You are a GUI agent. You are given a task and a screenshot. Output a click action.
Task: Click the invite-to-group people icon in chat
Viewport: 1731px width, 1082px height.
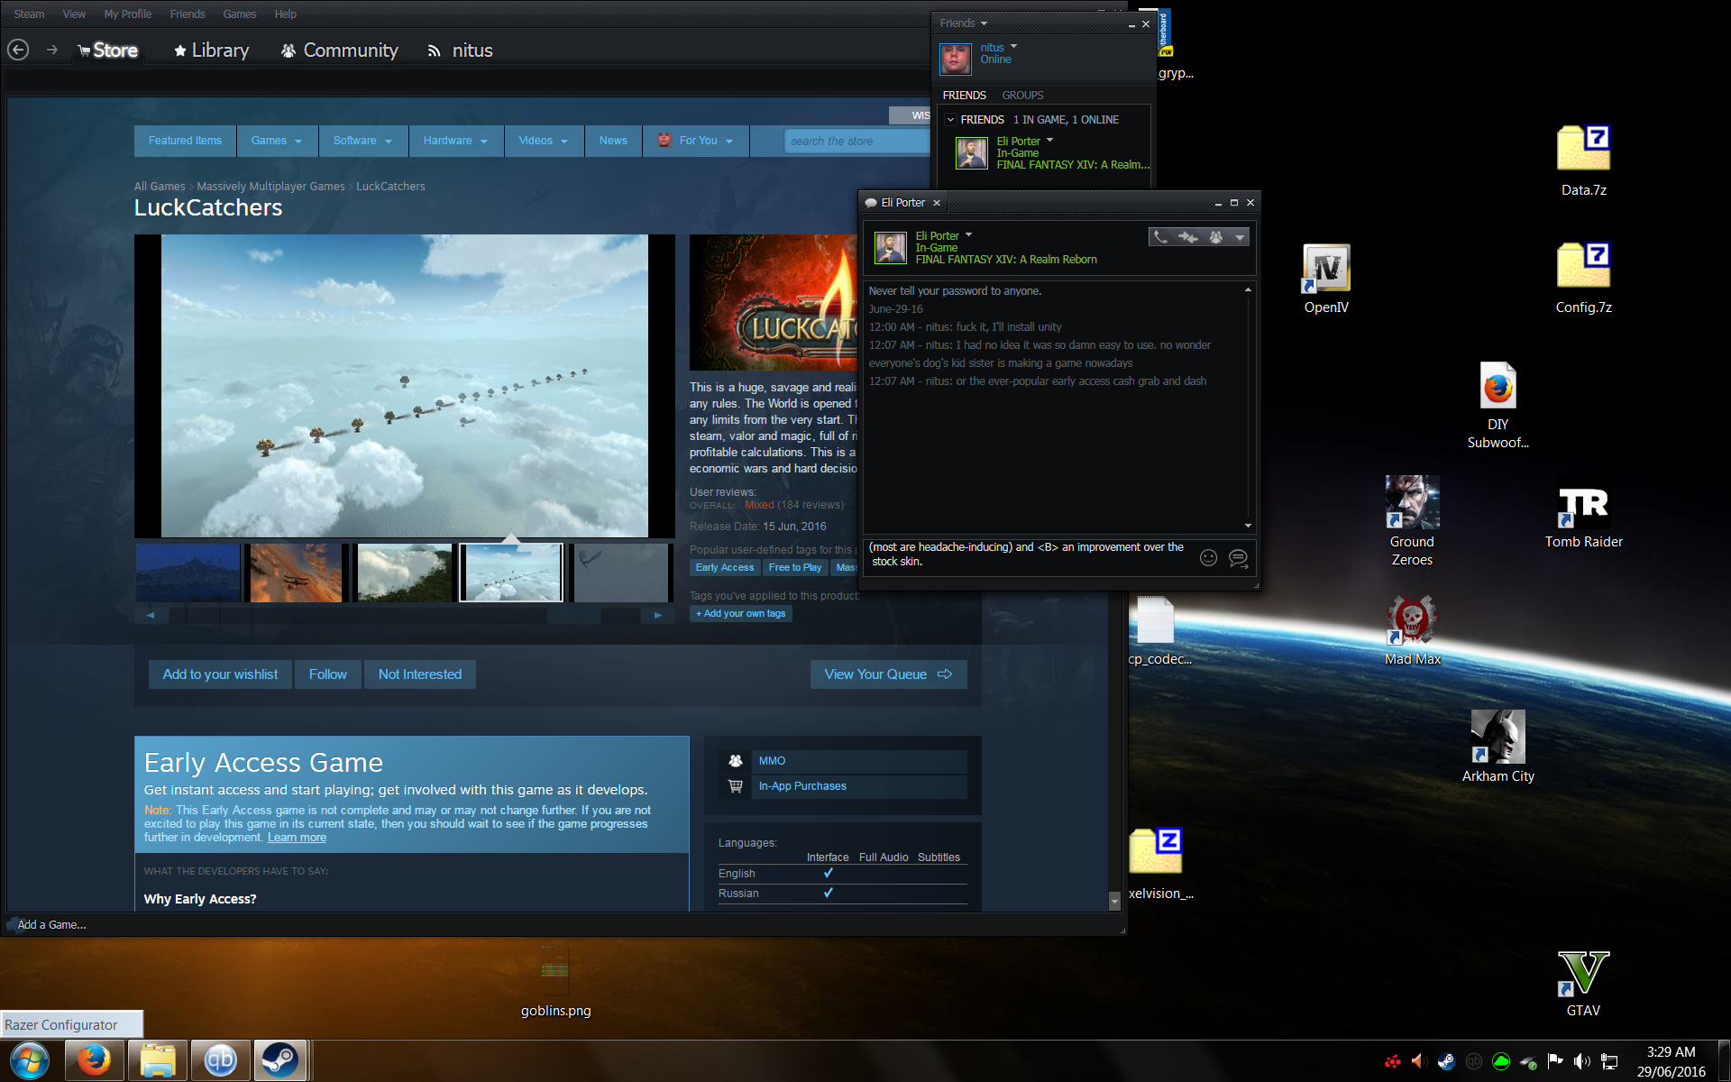coord(1216,237)
